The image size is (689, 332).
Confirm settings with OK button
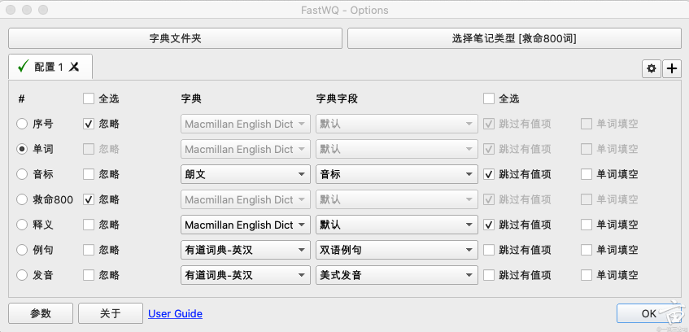tap(648, 313)
